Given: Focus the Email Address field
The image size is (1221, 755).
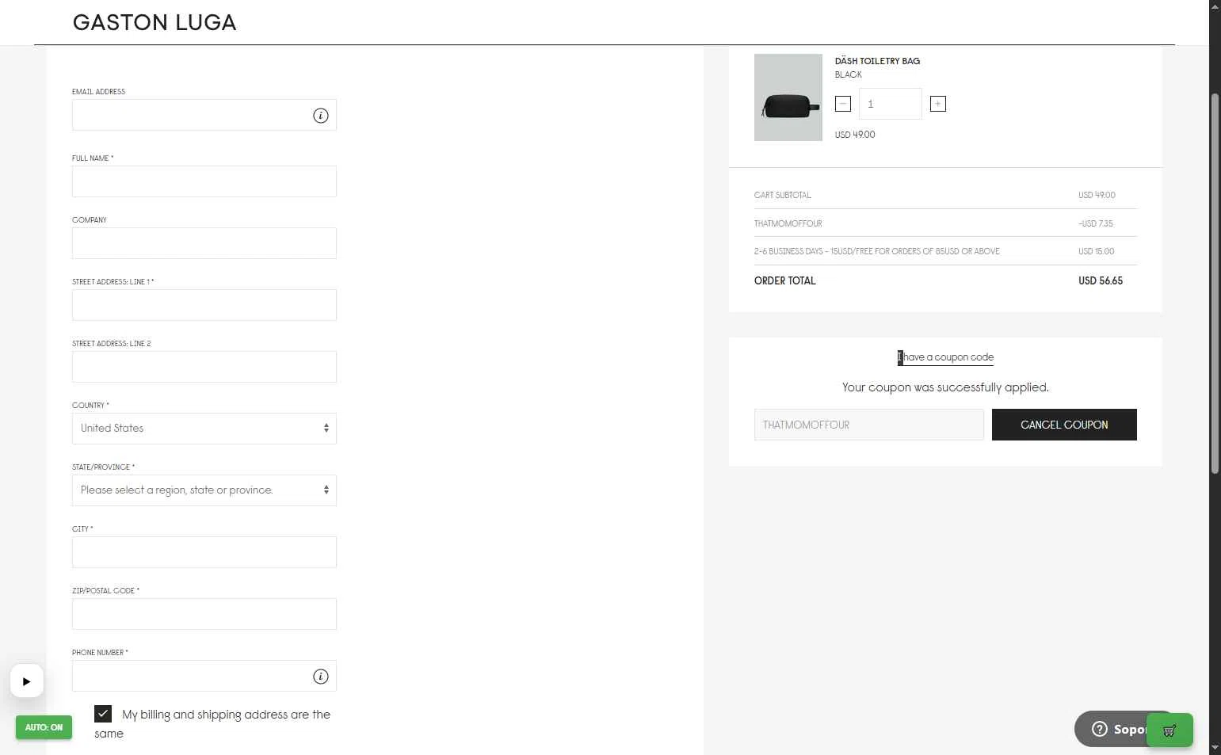Looking at the screenshot, I should pyautogui.click(x=204, y=115).
